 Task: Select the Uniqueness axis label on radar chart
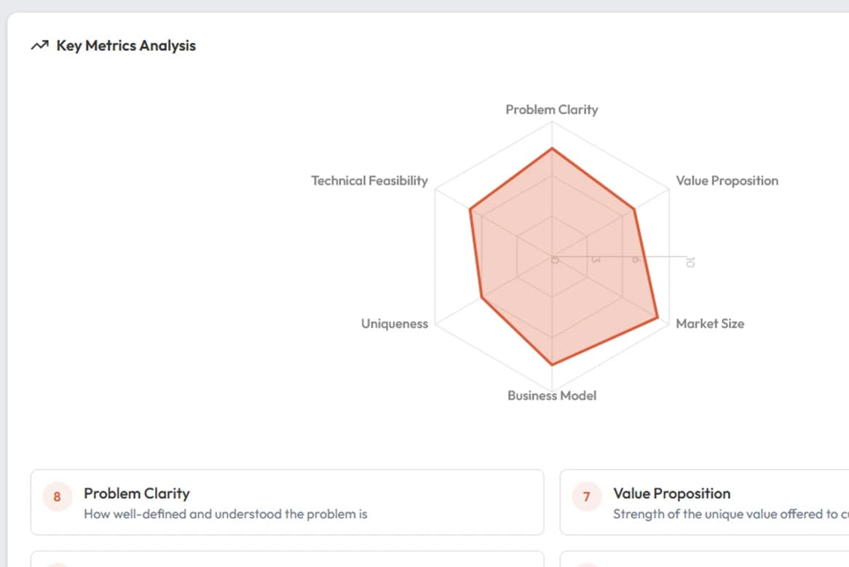click(394, 324)
